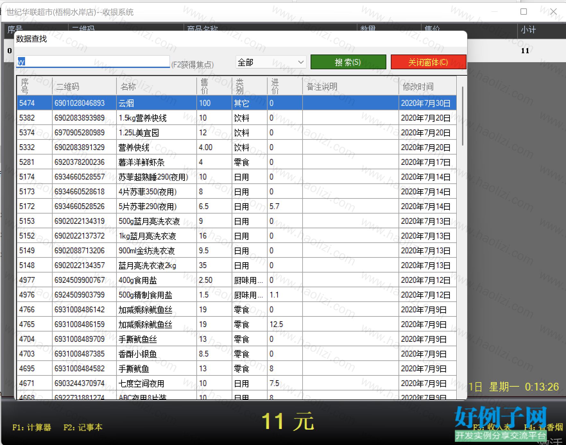Select 4片苏菲350(夜用) row
Viewport: 566px width, 445px height.
point(236,191)
